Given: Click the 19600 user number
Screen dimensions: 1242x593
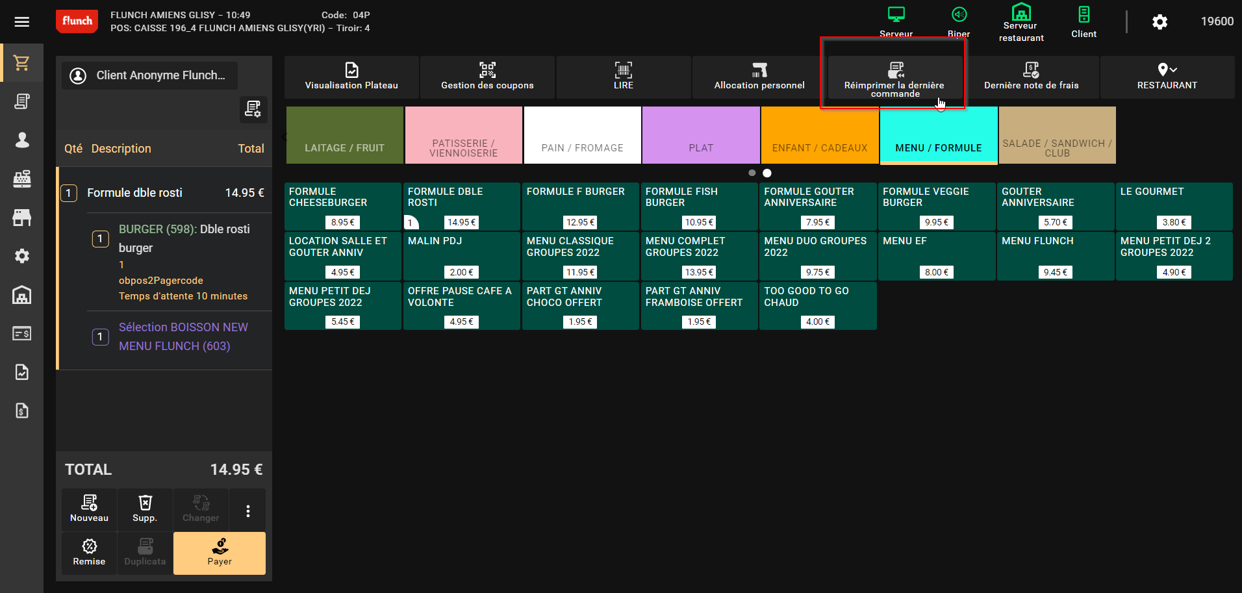Looking at the screenshot, I should click(x=1217, y=21).
